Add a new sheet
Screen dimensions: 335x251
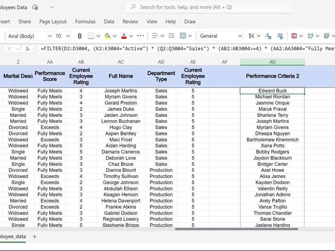35,236
